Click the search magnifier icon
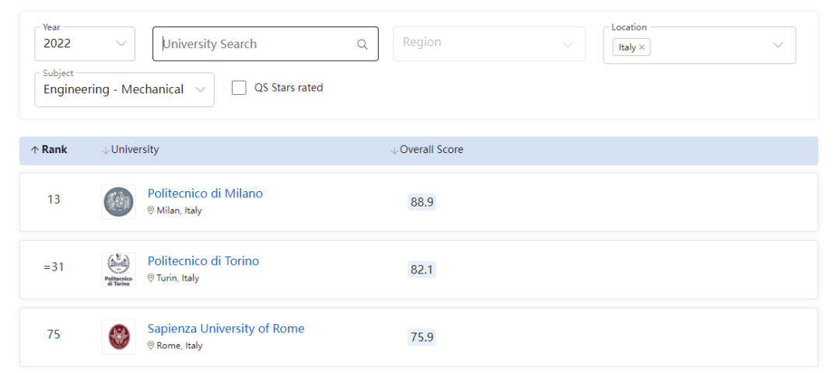 point(362,44)
